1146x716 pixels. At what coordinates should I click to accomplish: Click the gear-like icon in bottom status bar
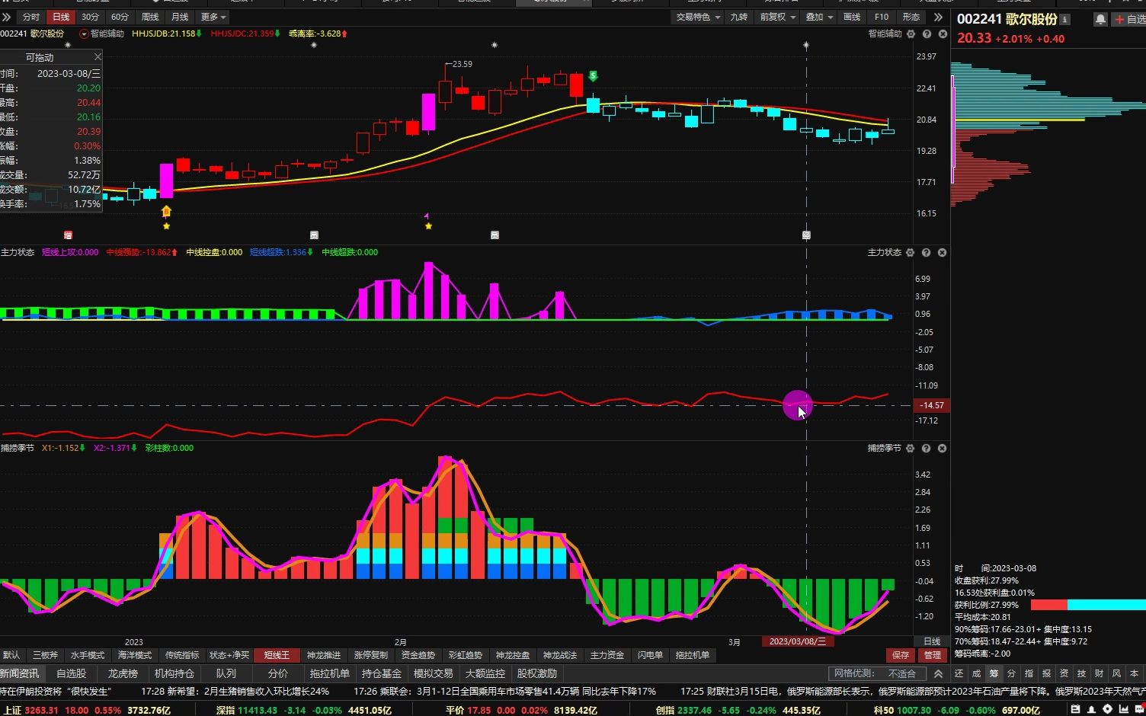point(1107,710)
